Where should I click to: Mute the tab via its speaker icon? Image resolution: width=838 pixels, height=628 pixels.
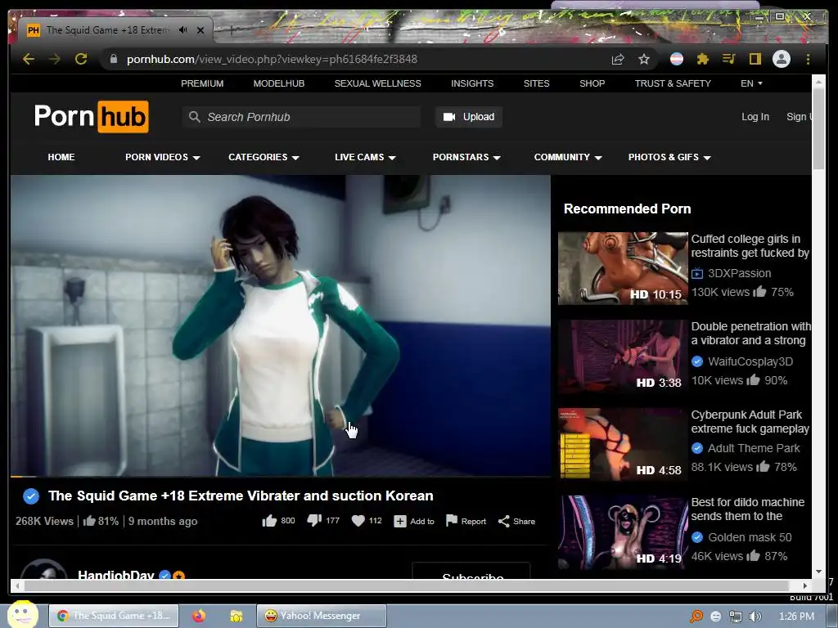(x=183, y=30)
